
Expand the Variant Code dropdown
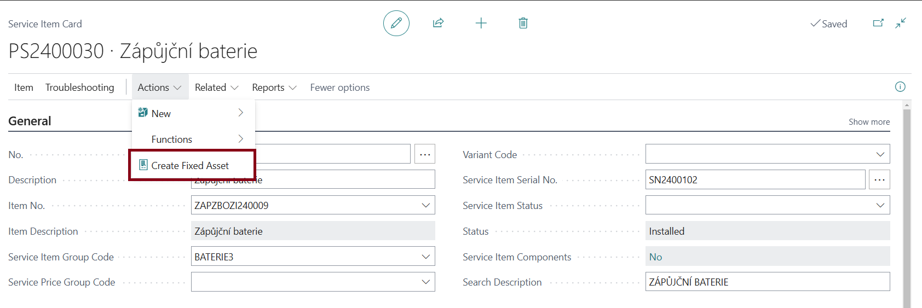(x=880, y=154)
